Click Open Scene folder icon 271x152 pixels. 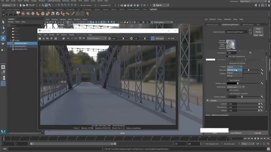(x=24, y=5)
